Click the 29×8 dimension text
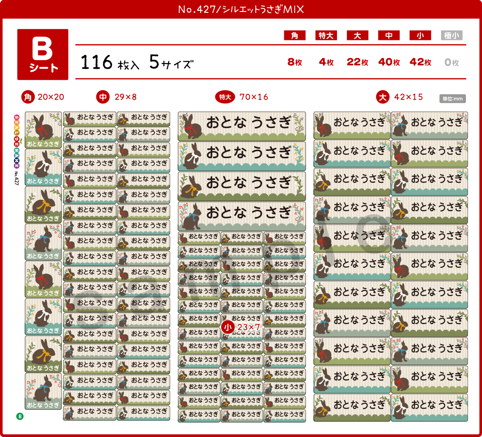Image resolution: width=482 pixels, height=437 pixels. click(x=125, y=97)
